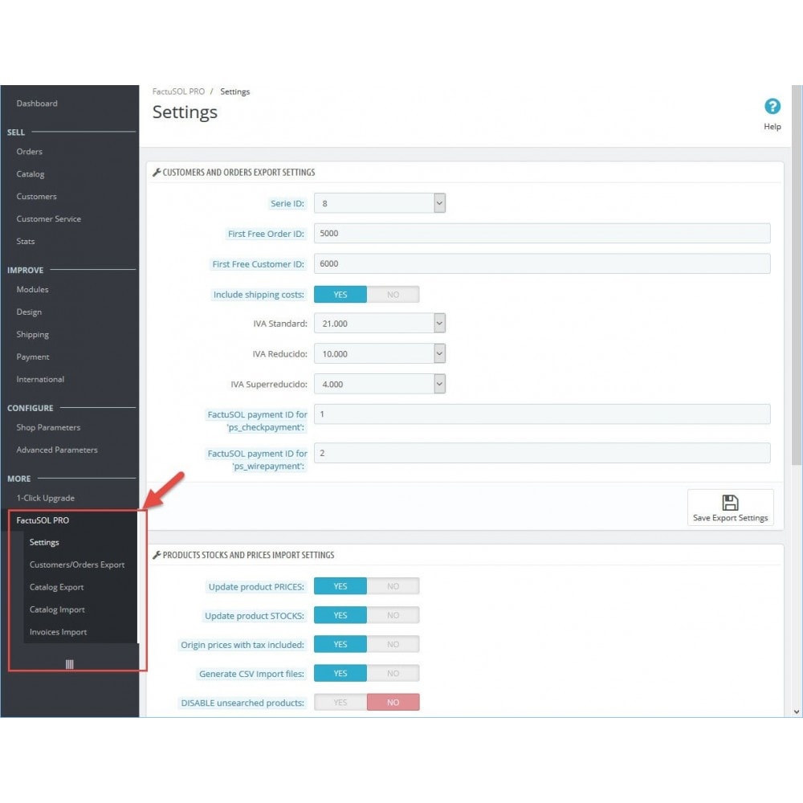Click the Products Stocks and Prices Import heading
803x803 pixels.
[x=248, y=555]
